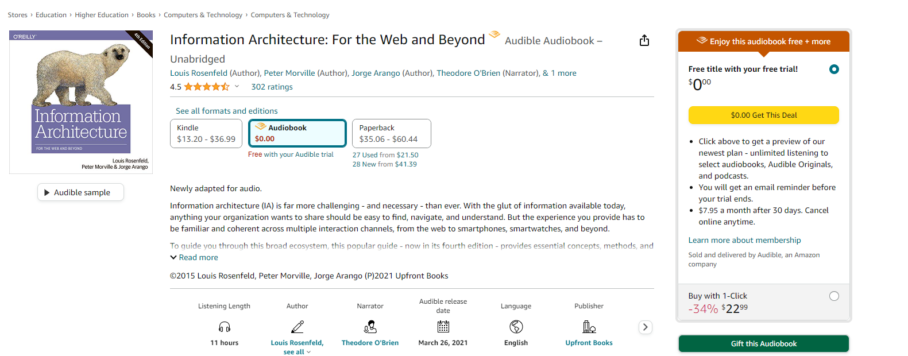
Task: Click the share icon beside the title
Action: (x=644, y=40)
